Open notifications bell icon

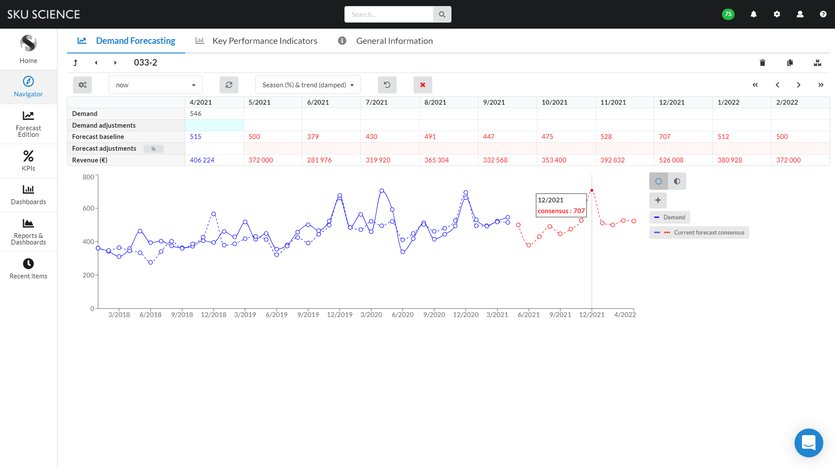coord(754,14)
